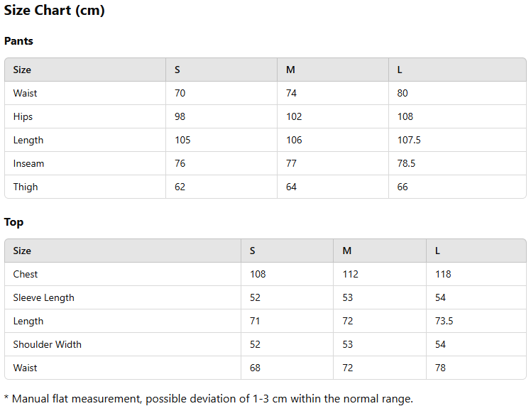Click the Thigh row label
The image size is (531, 406).
tap(26, 187)
